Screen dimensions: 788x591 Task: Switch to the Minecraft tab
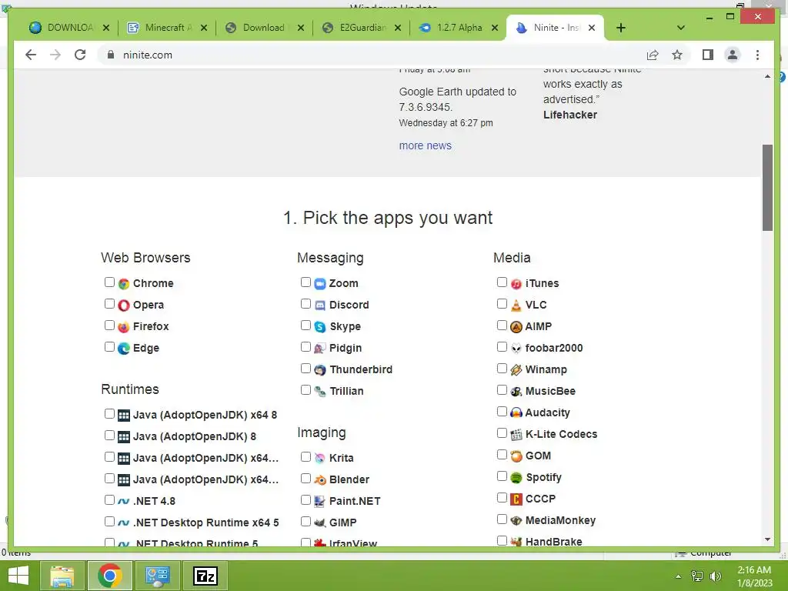click(167, 28)
